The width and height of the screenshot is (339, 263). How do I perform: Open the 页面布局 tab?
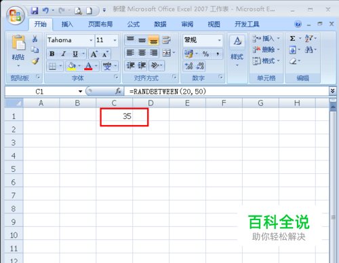[x=100, y=24]
